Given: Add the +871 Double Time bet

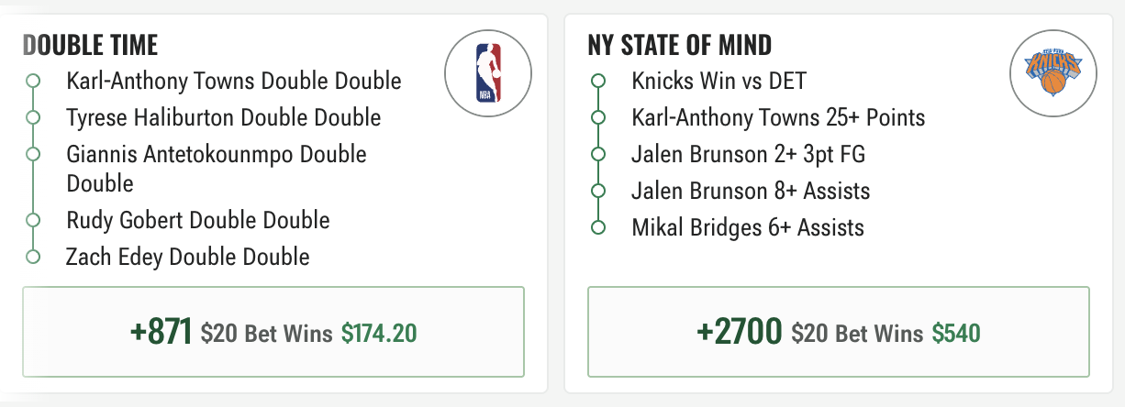Looking at the screenshot, I should pos(273,332).
